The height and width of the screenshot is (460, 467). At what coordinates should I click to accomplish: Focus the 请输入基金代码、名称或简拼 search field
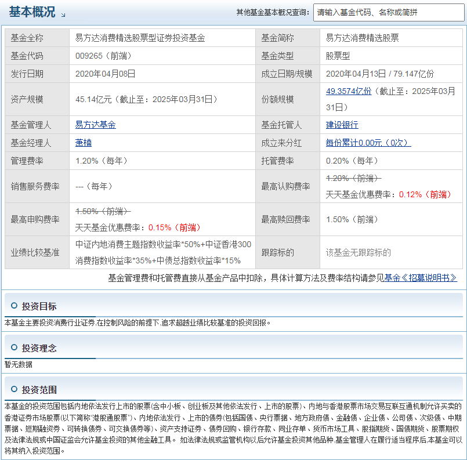[389, 13]
